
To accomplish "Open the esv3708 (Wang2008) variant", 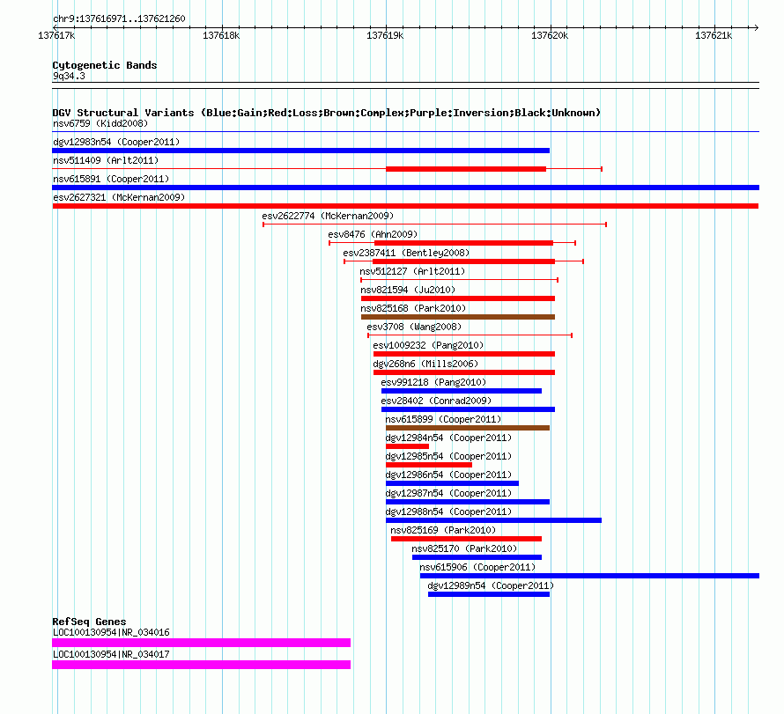I will [414, 327].
